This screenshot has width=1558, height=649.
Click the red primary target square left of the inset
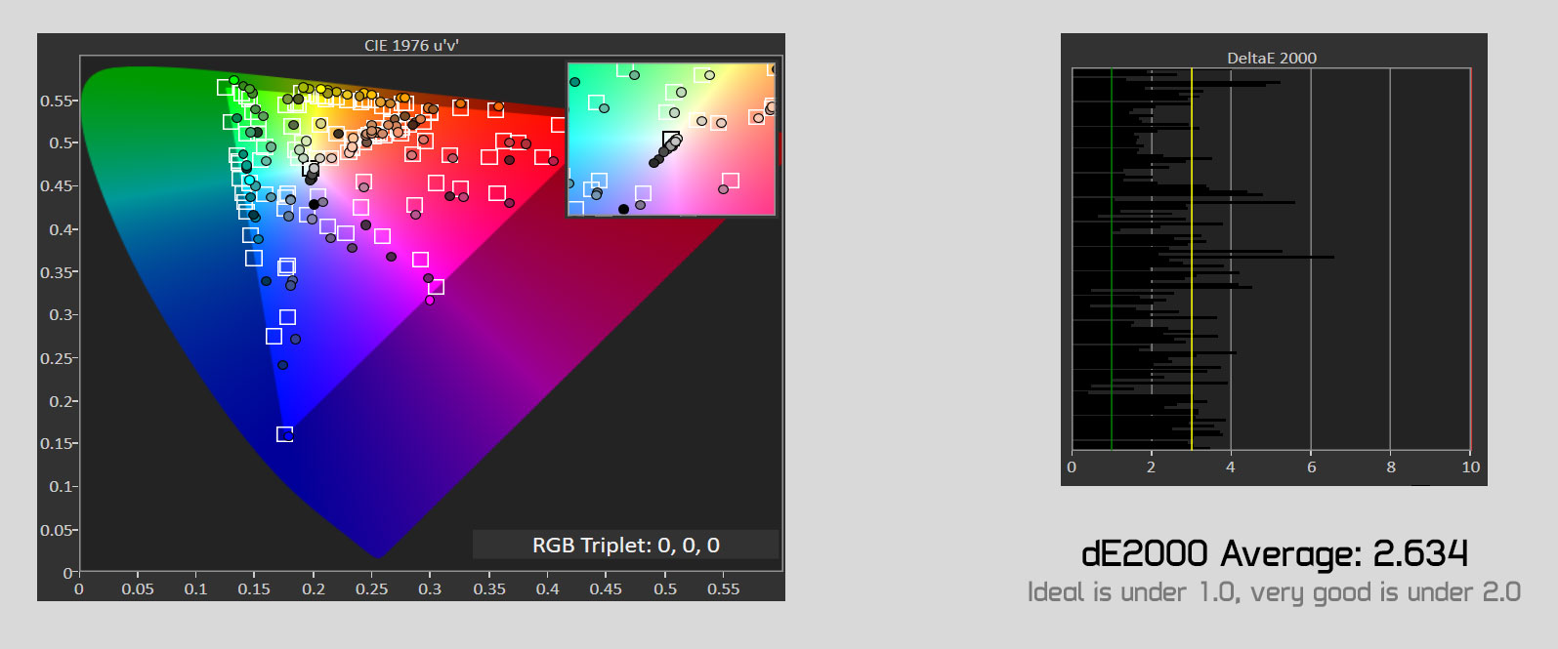(558, 125)
